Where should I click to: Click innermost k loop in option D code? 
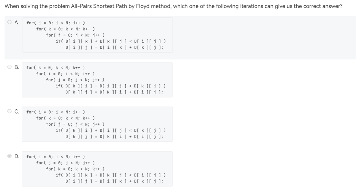pos(75,169)
